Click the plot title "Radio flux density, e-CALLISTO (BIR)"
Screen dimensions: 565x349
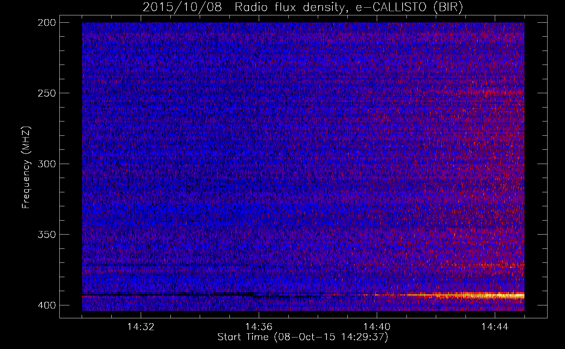click(x=349, y=7)
